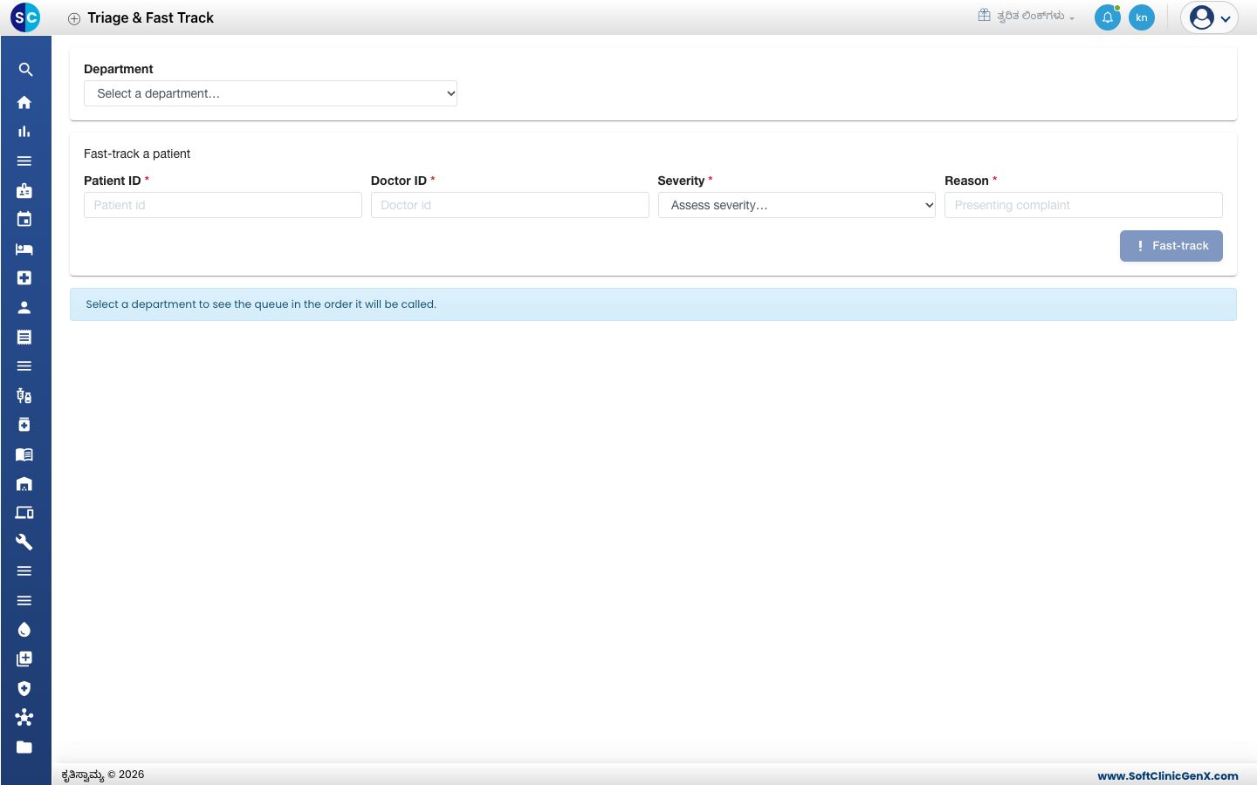Open the open-book sidebar icon
The width and height of the screenshot is (1257, 785).
pos(24,454)
